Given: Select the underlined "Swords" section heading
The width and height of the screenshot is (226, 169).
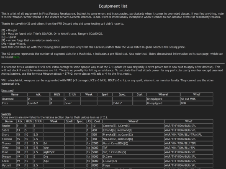Looking at the screenshot, I should click(x=6, y=114).
